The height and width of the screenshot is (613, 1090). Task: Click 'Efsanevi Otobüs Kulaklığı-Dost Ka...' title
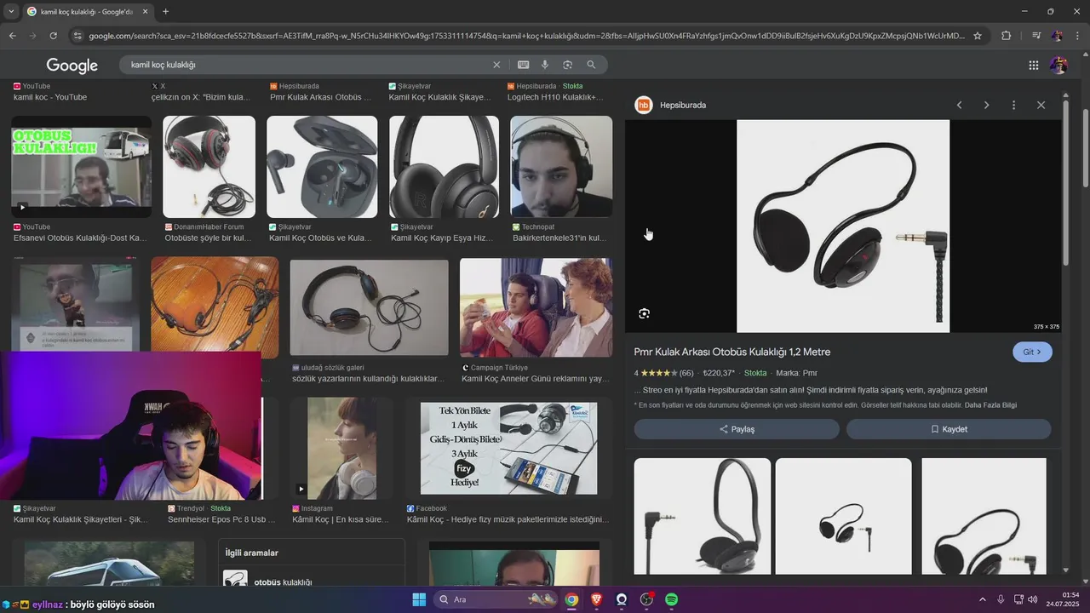[80, 238]
